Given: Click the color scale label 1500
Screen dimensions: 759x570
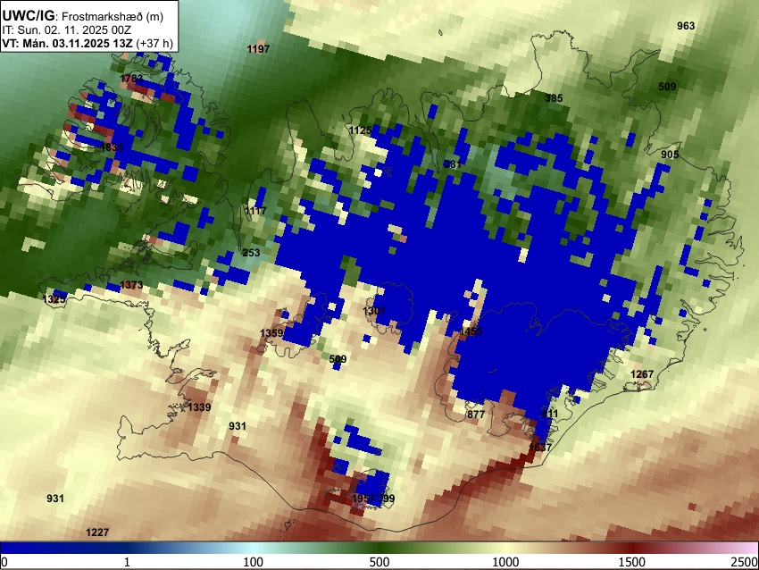Looking at the screenshot, I should 632,562.
